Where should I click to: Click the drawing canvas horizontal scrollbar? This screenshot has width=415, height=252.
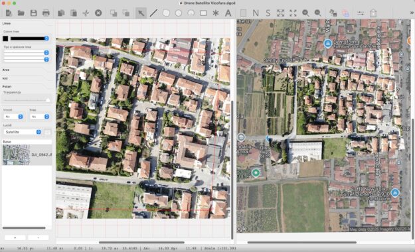pos(141,242)
